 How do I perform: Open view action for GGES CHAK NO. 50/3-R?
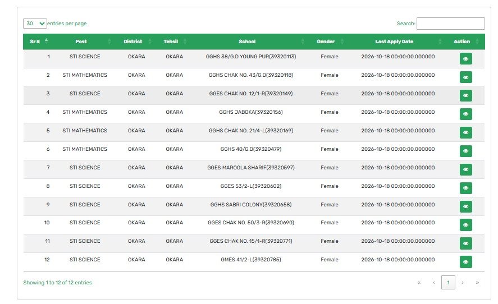(x=465, y=225)
